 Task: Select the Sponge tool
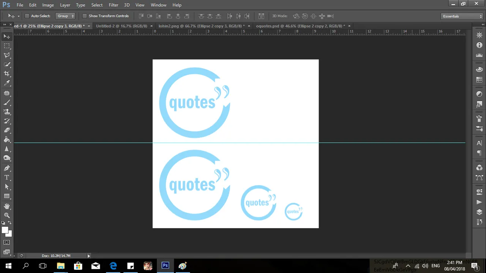tap(7, 158)
